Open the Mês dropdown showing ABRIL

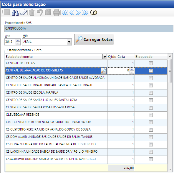69,42
